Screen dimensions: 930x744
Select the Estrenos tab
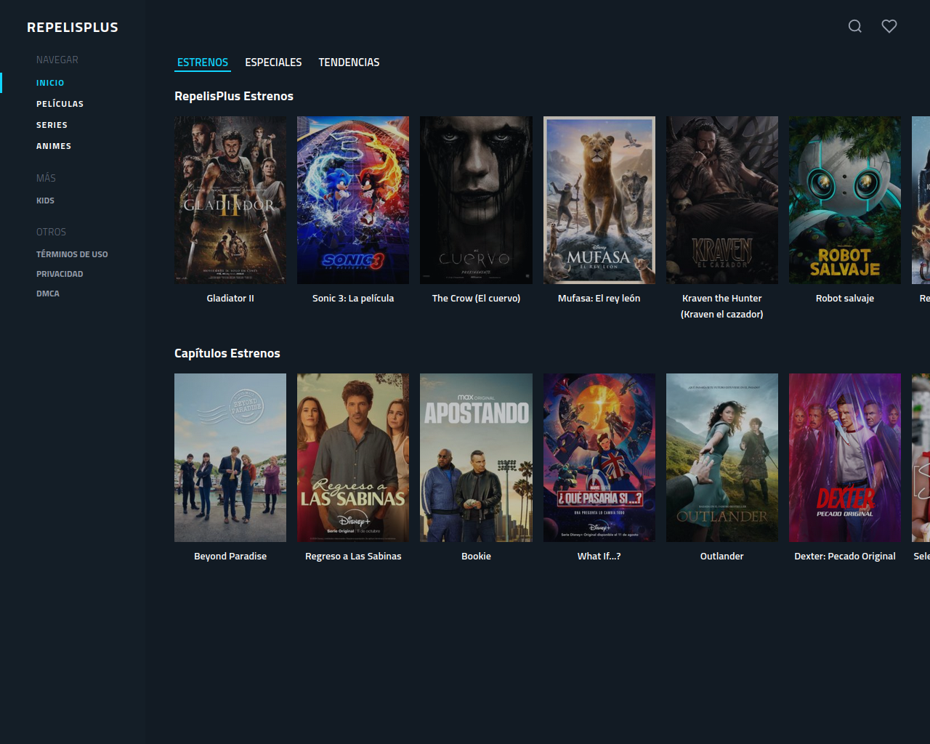coord(203,62)
